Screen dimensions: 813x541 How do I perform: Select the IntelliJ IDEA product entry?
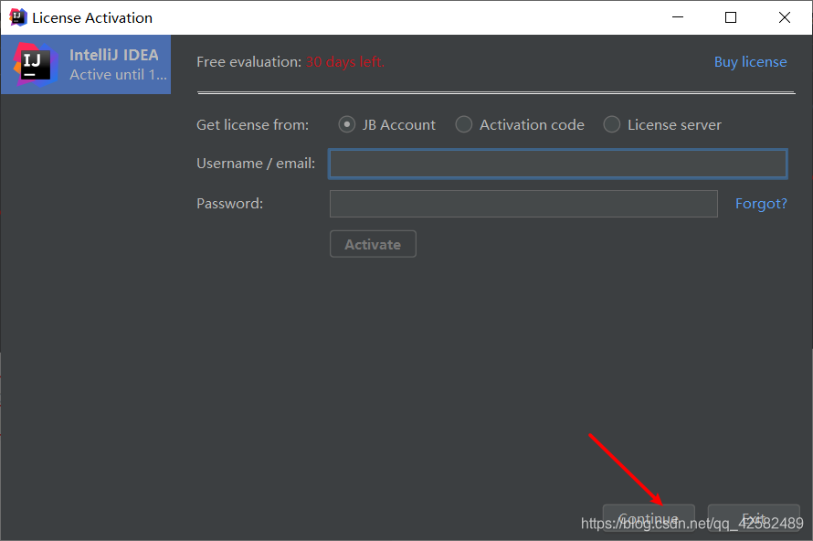click(x=86, y=65)
